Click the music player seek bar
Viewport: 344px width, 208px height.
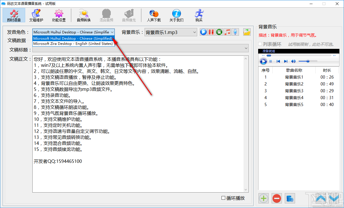point(298,55)
